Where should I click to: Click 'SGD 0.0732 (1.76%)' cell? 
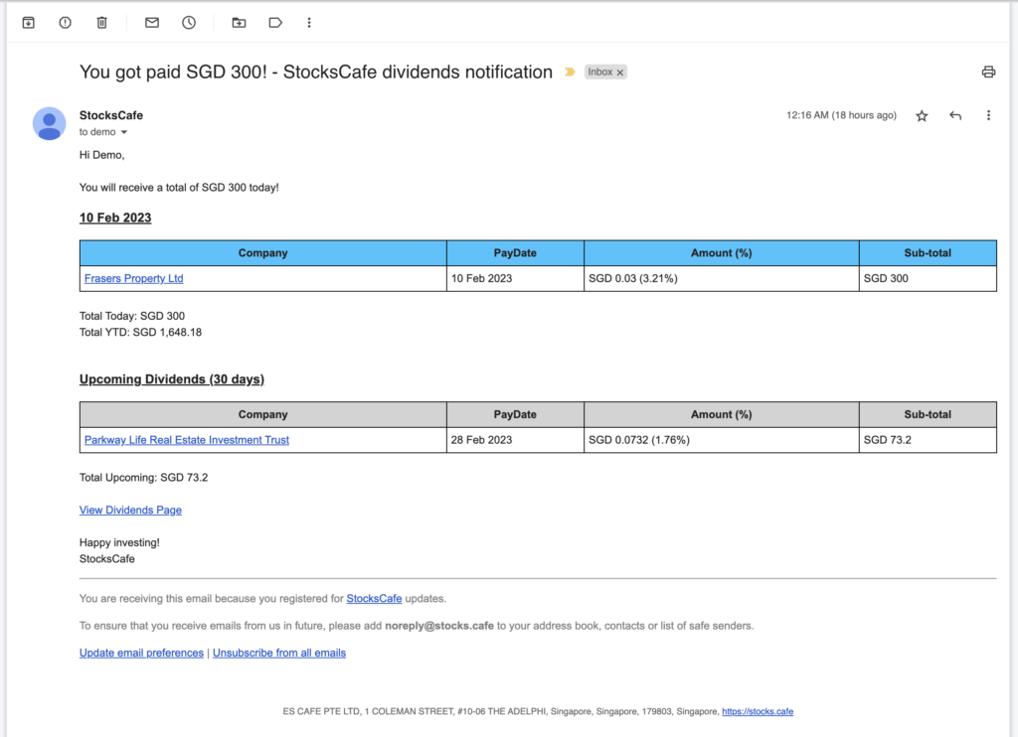click(722, 440)
